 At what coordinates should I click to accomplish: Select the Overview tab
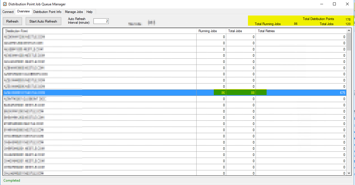tap(23, 12)
